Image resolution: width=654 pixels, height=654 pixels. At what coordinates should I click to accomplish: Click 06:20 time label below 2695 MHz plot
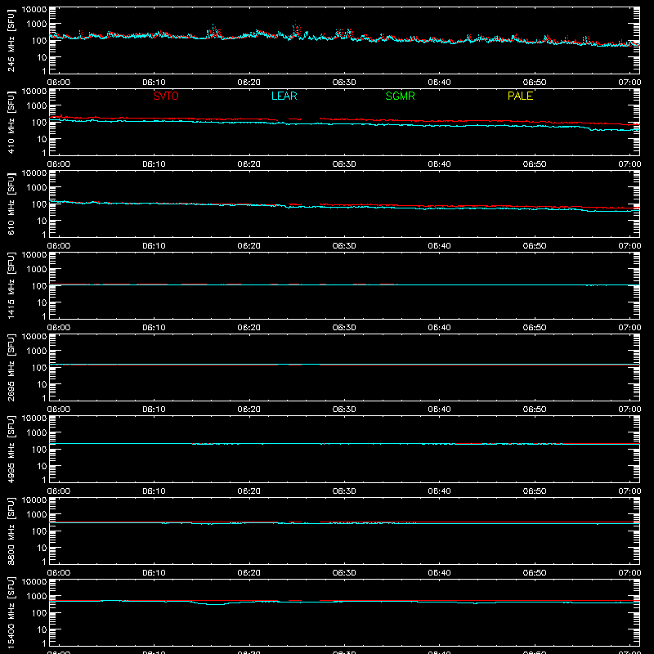click(249, 410)
